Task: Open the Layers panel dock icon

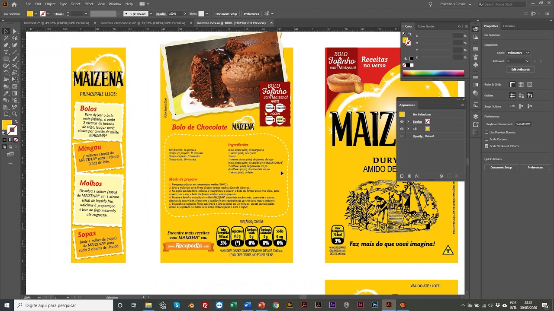Action: [476, 116]
